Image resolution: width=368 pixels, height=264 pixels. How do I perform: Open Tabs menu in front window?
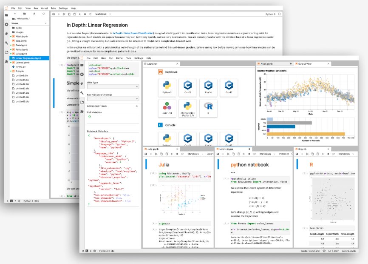point(129,58)
